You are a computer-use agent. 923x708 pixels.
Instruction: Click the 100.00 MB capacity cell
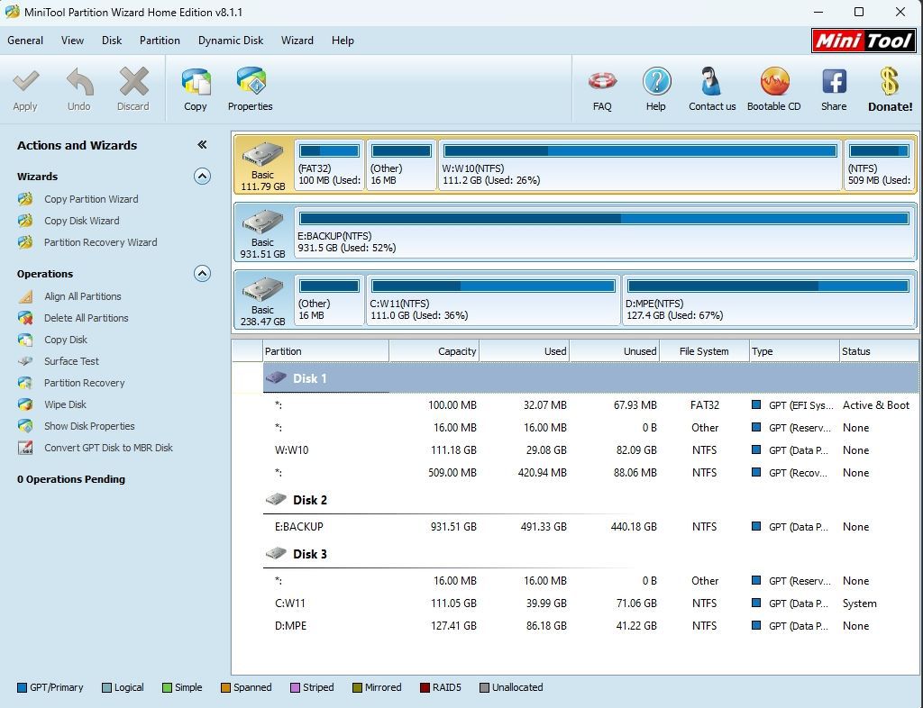(452, 405)
